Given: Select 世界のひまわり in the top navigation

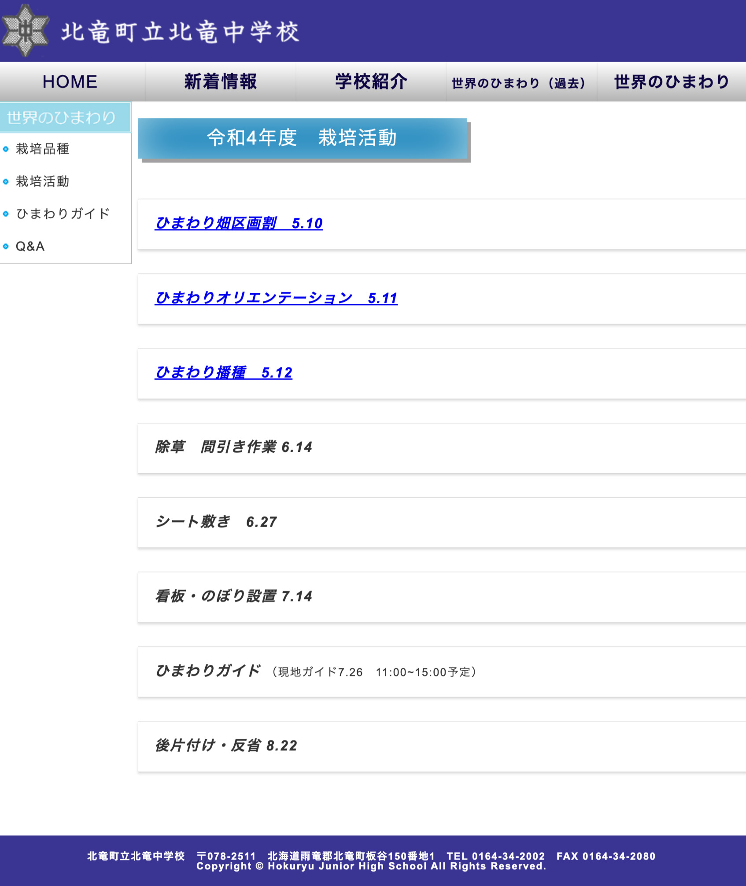Looking at the screenshot, I should pos(670,81).
